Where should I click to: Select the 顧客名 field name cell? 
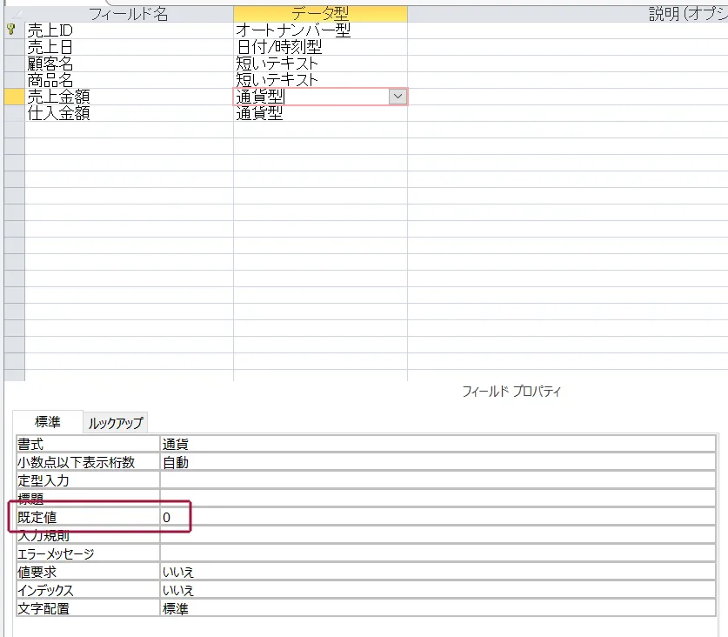[x=129, y=64]
